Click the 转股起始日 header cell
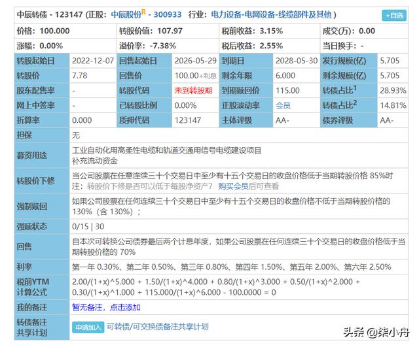Viewport: 419px width, 347px height. [x=42, y=61]
